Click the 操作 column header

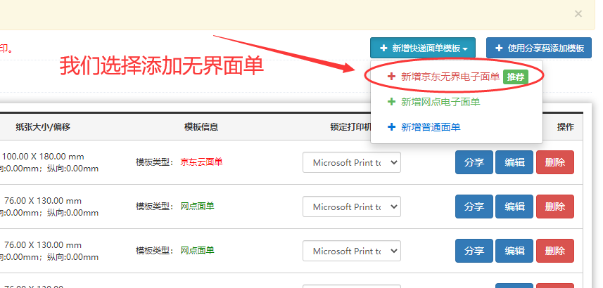pos(565,127)
